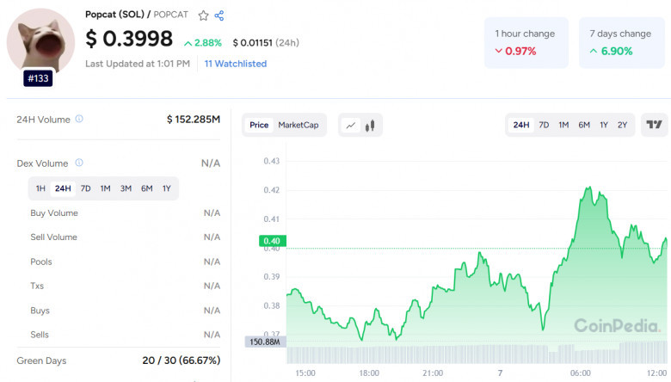Select 1H Dex volume timeframe
This screenshot has height=382, width=671.
click(40, 188)
